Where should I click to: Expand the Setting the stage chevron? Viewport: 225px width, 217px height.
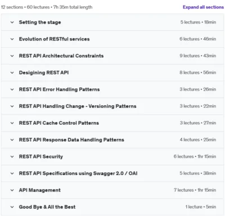(x=12, y=22)
